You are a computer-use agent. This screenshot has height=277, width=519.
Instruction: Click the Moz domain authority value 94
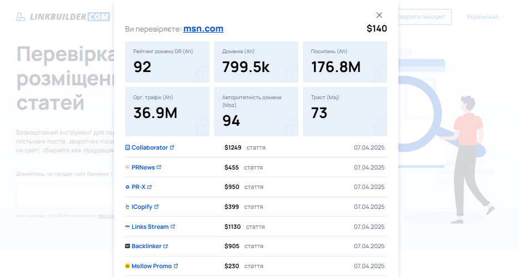(x=231, y=121)
